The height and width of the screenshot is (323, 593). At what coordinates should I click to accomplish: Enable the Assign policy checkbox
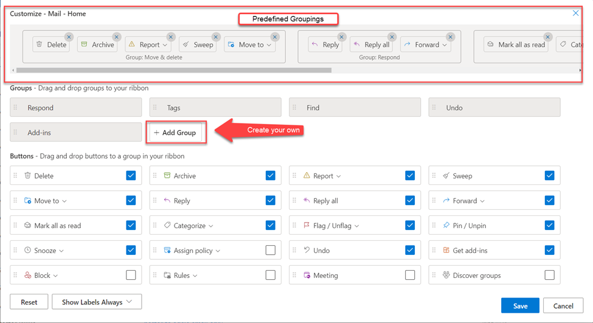click(271, 251)
